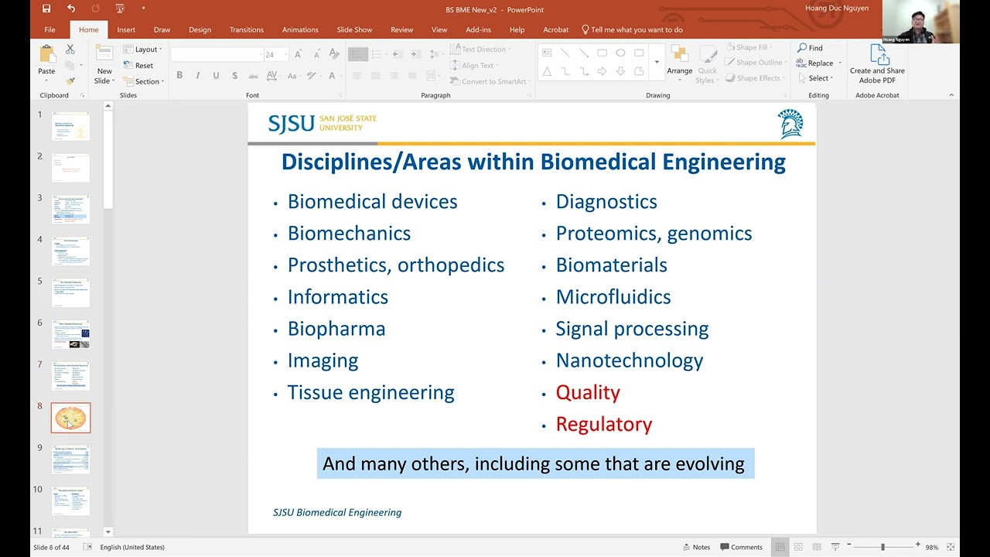The width and height of the screenshot is (990, 557).
Task: Switch to the Slide Show tab
Action: tap(354, 29)
